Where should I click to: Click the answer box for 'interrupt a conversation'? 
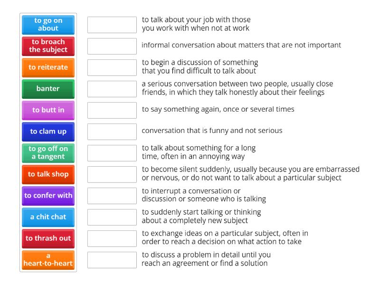click(x=112, y=196)
